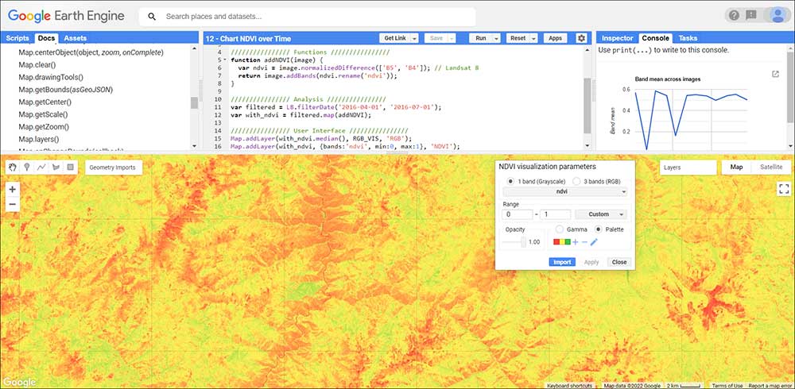Add a color to the palette
Image resolution: width=795 pixels, height=389 pixels.
576,242
